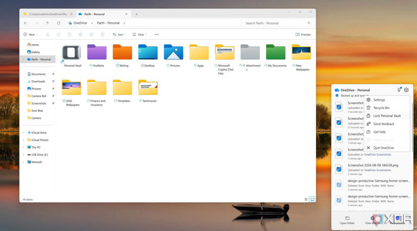Open the gear menu in OneDrive popup
The image size is (417, 231).
[x=406, y=90]
